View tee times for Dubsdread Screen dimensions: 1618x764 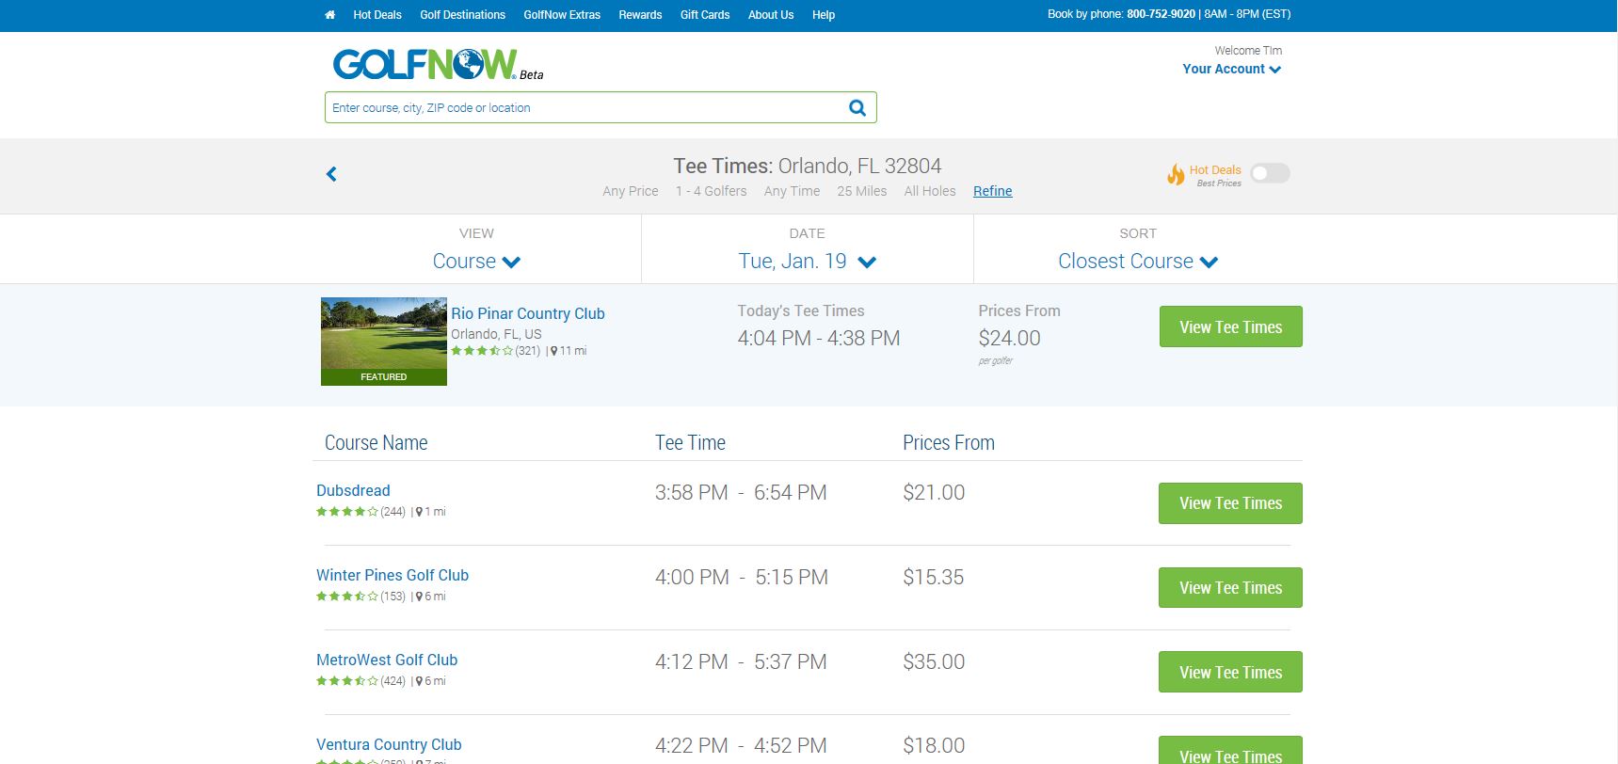(x=1231, y=503)
